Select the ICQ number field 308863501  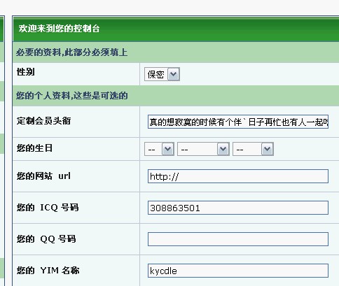[238, 208]
